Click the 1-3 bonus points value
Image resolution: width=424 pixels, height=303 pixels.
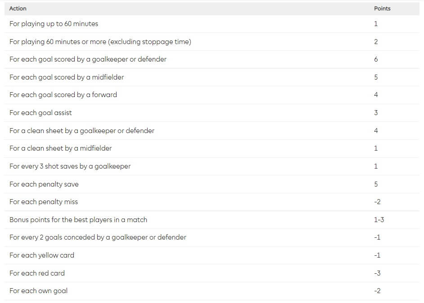pyautogui.click(x=379, y=220)
